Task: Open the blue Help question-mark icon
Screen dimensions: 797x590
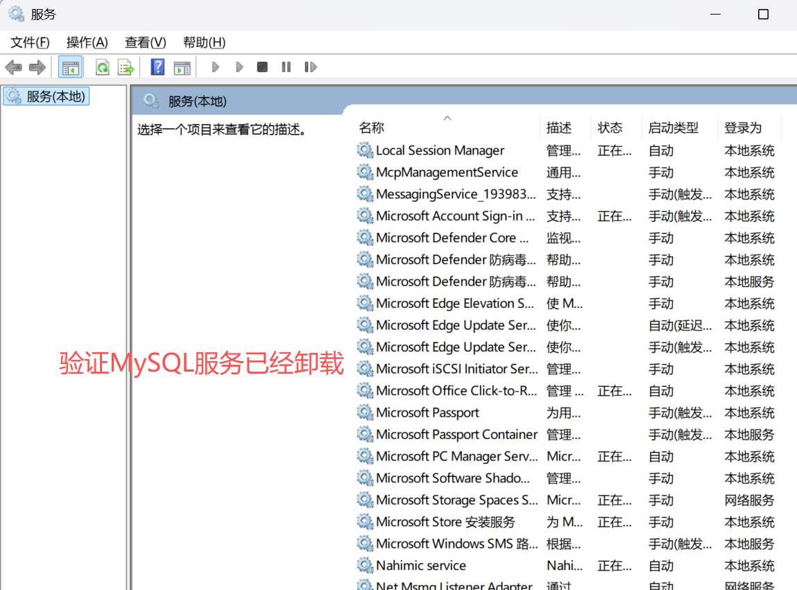Action: (x=157, y=67)
